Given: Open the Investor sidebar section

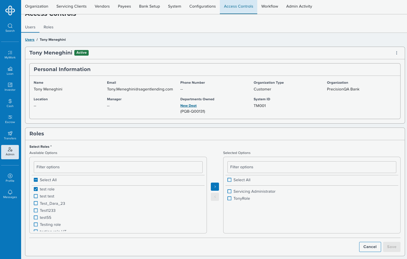Looking at the screenshot, I should 10,87.
